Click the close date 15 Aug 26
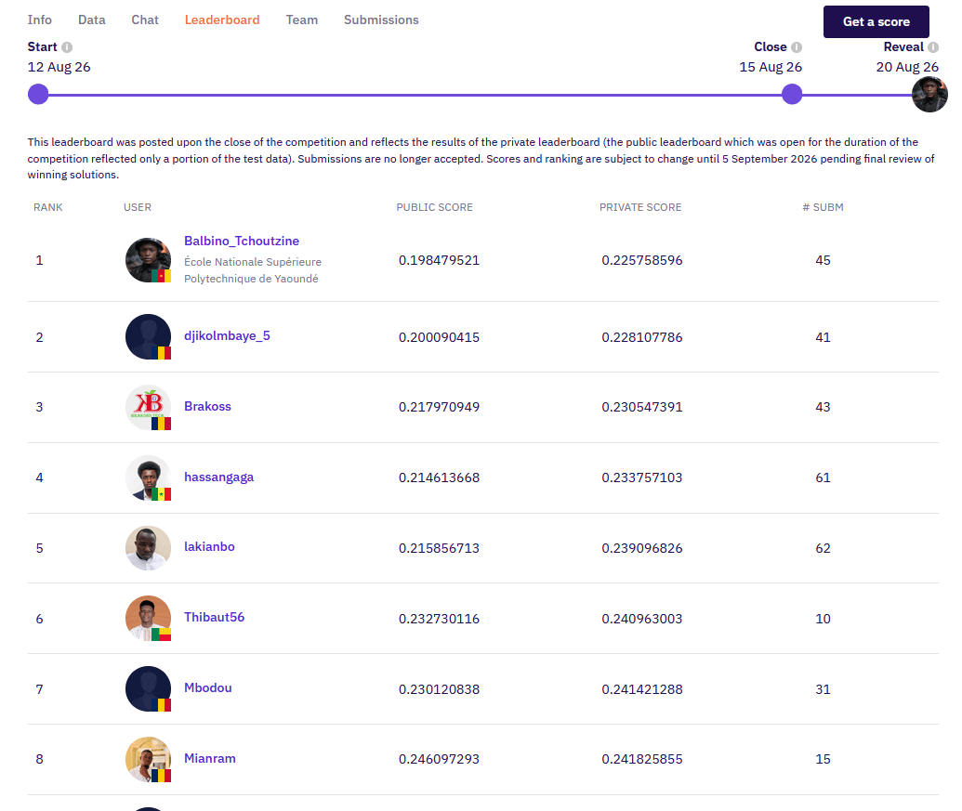Viewport: 962px width, 811px height. point(771,67)
